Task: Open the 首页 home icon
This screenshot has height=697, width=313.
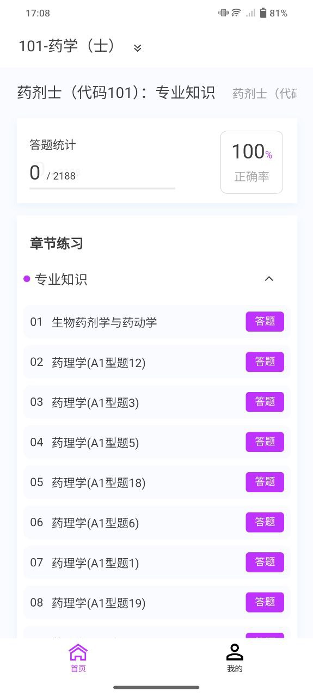Action: (x=78, y=658)
